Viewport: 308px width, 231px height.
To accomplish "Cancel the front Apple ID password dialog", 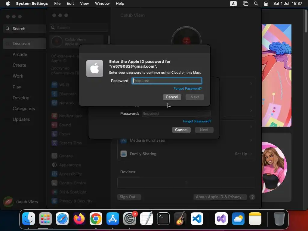I will [172, 97].
